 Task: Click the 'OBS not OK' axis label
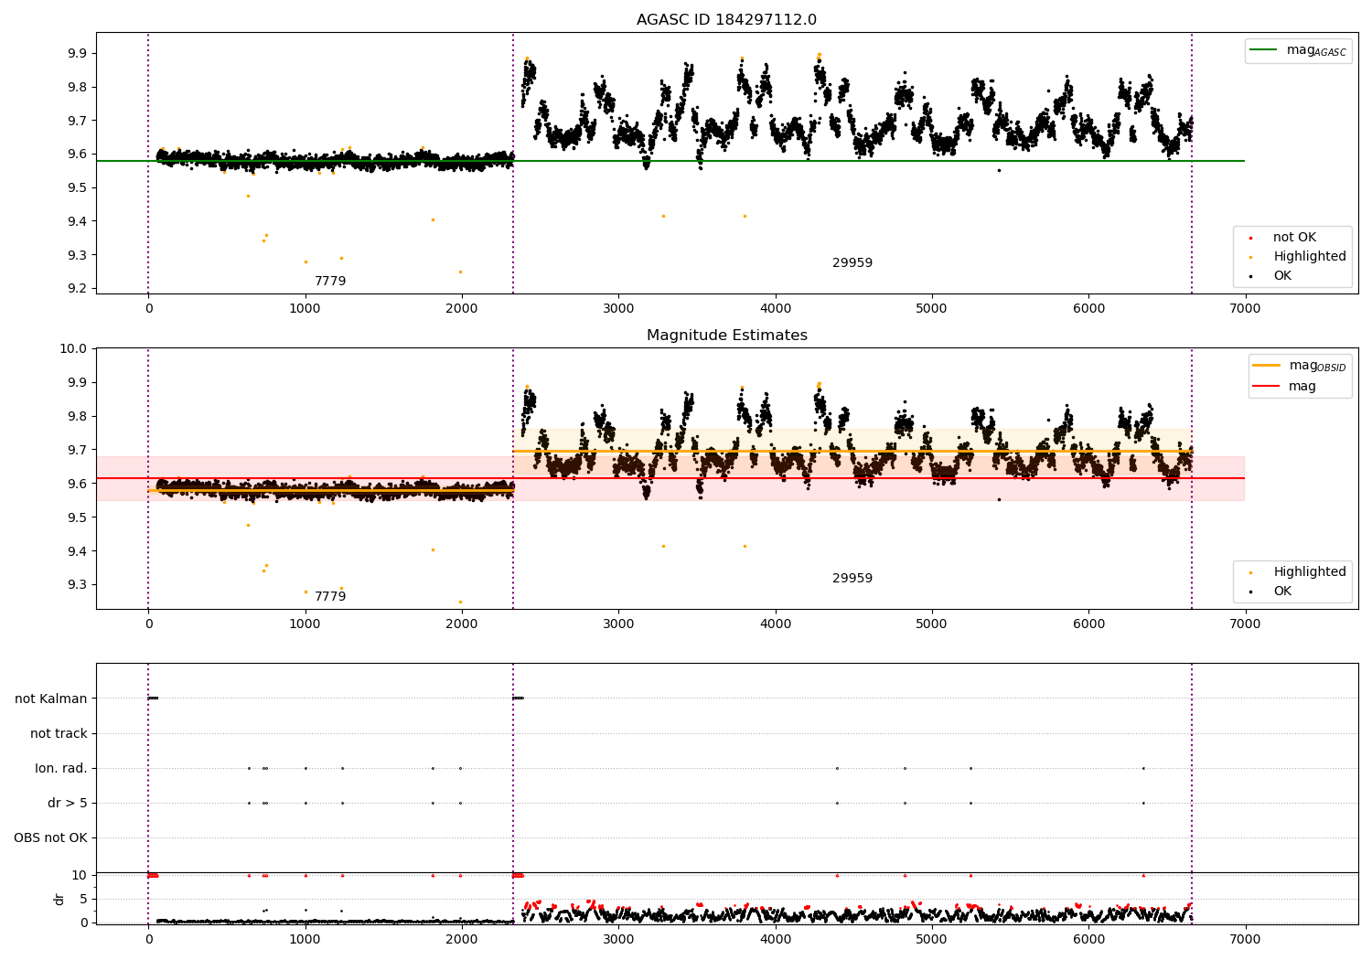50,837
